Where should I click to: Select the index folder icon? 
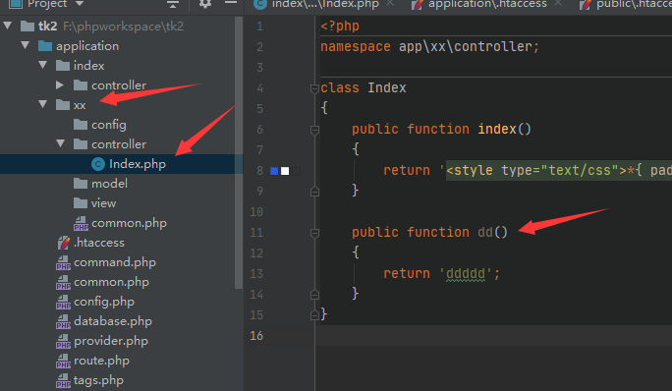coord(63,66)
